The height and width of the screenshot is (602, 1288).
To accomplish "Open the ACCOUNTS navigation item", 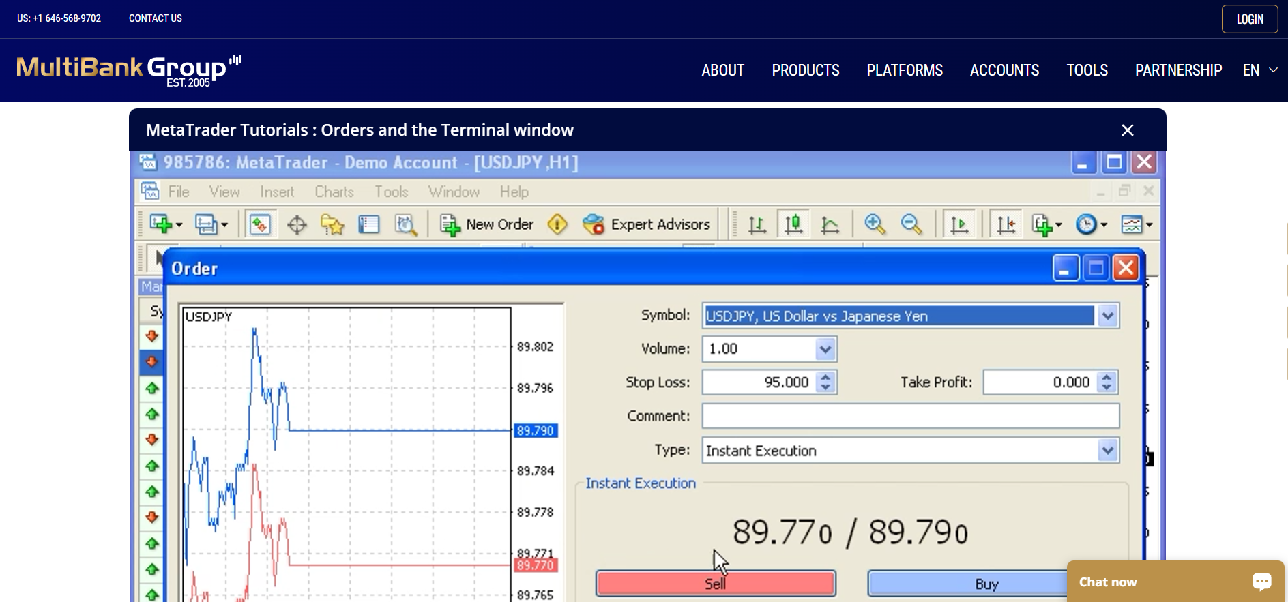I will [x=1004, y=70].
